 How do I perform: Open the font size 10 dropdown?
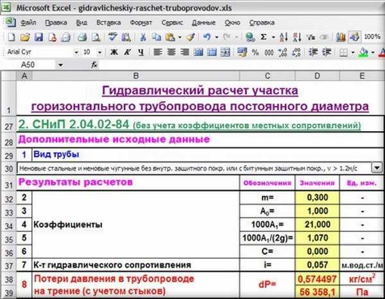tap(99, 53)
